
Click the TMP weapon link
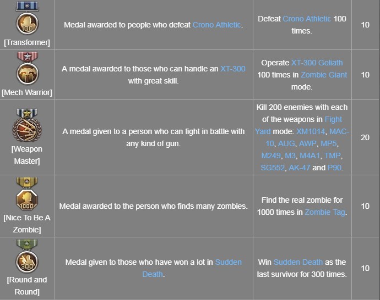[333, 155]
